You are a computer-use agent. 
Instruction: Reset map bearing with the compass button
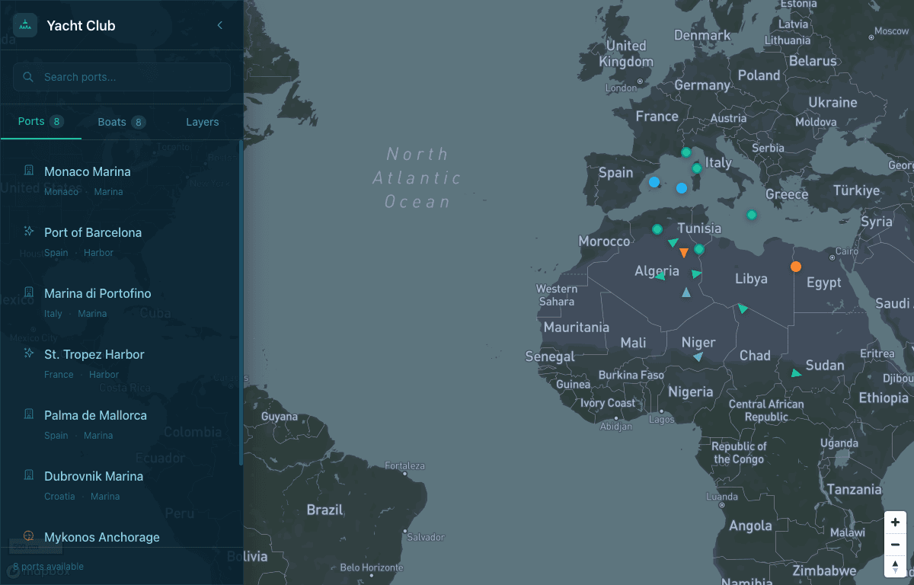tap(895, 566)
